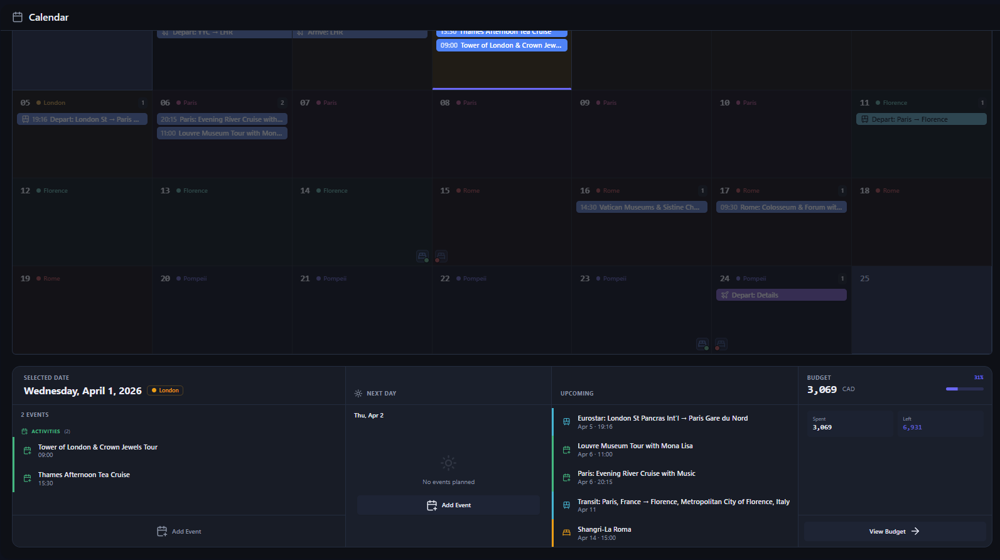
Task: Click 'Tower of London & Crown Jewels Tour' title
Action: (98, 447)
